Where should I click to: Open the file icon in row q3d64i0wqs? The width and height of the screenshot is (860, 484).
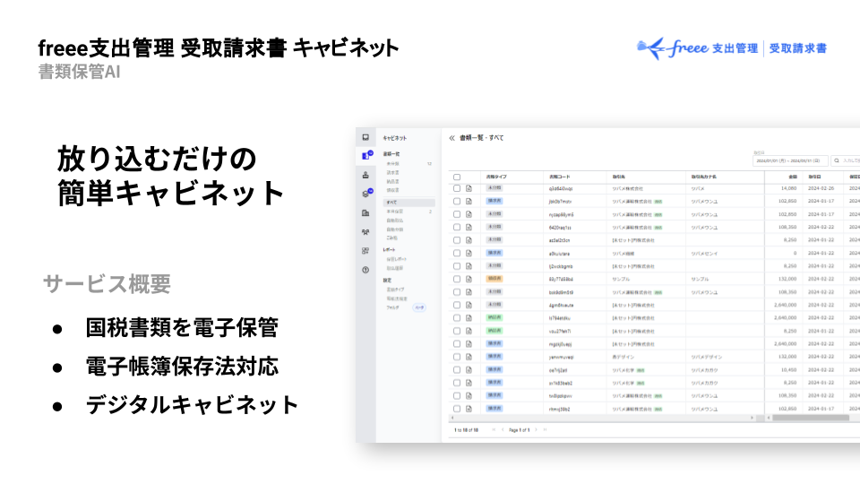(469, 188)
